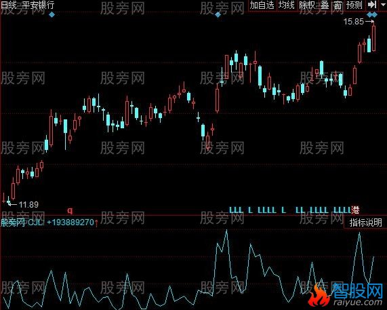Image resolution: width=387 pixels, height=310 pixels.
Task: Select the 日线 daily period label
Action: tap(8, 5)
